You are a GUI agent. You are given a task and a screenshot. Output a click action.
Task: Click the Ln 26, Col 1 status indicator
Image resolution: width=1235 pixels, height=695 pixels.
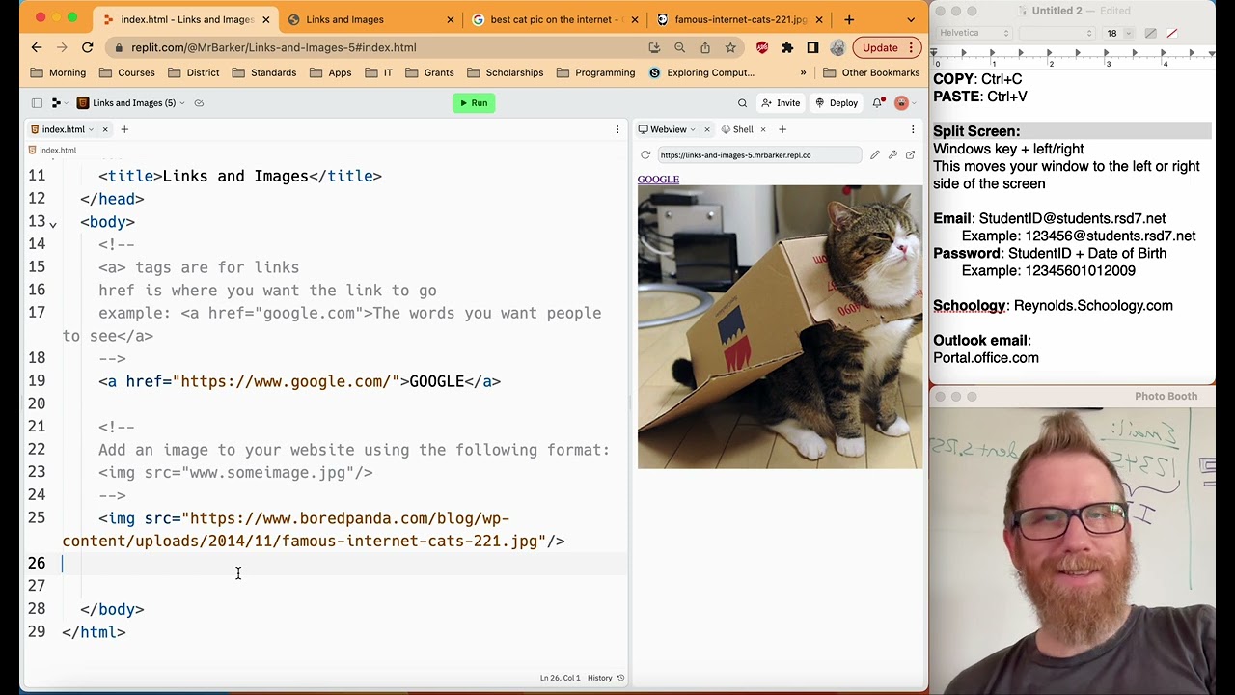point(560,678)
